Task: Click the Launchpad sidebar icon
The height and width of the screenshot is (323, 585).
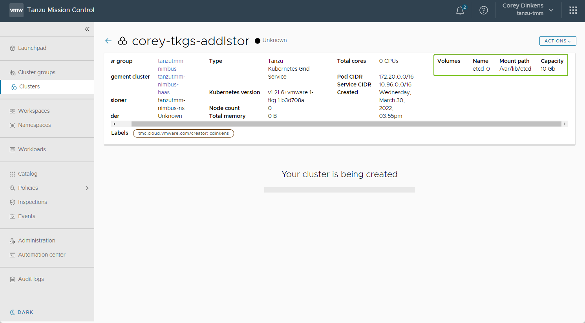Action: pos(13,48)
